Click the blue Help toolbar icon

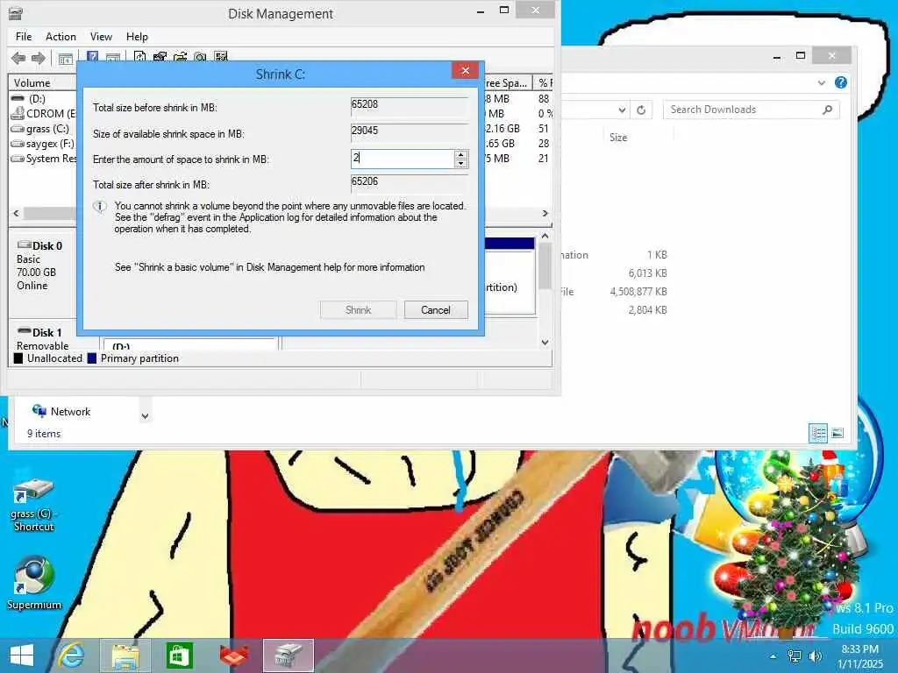pyautogui.click(x=92, y=57)
